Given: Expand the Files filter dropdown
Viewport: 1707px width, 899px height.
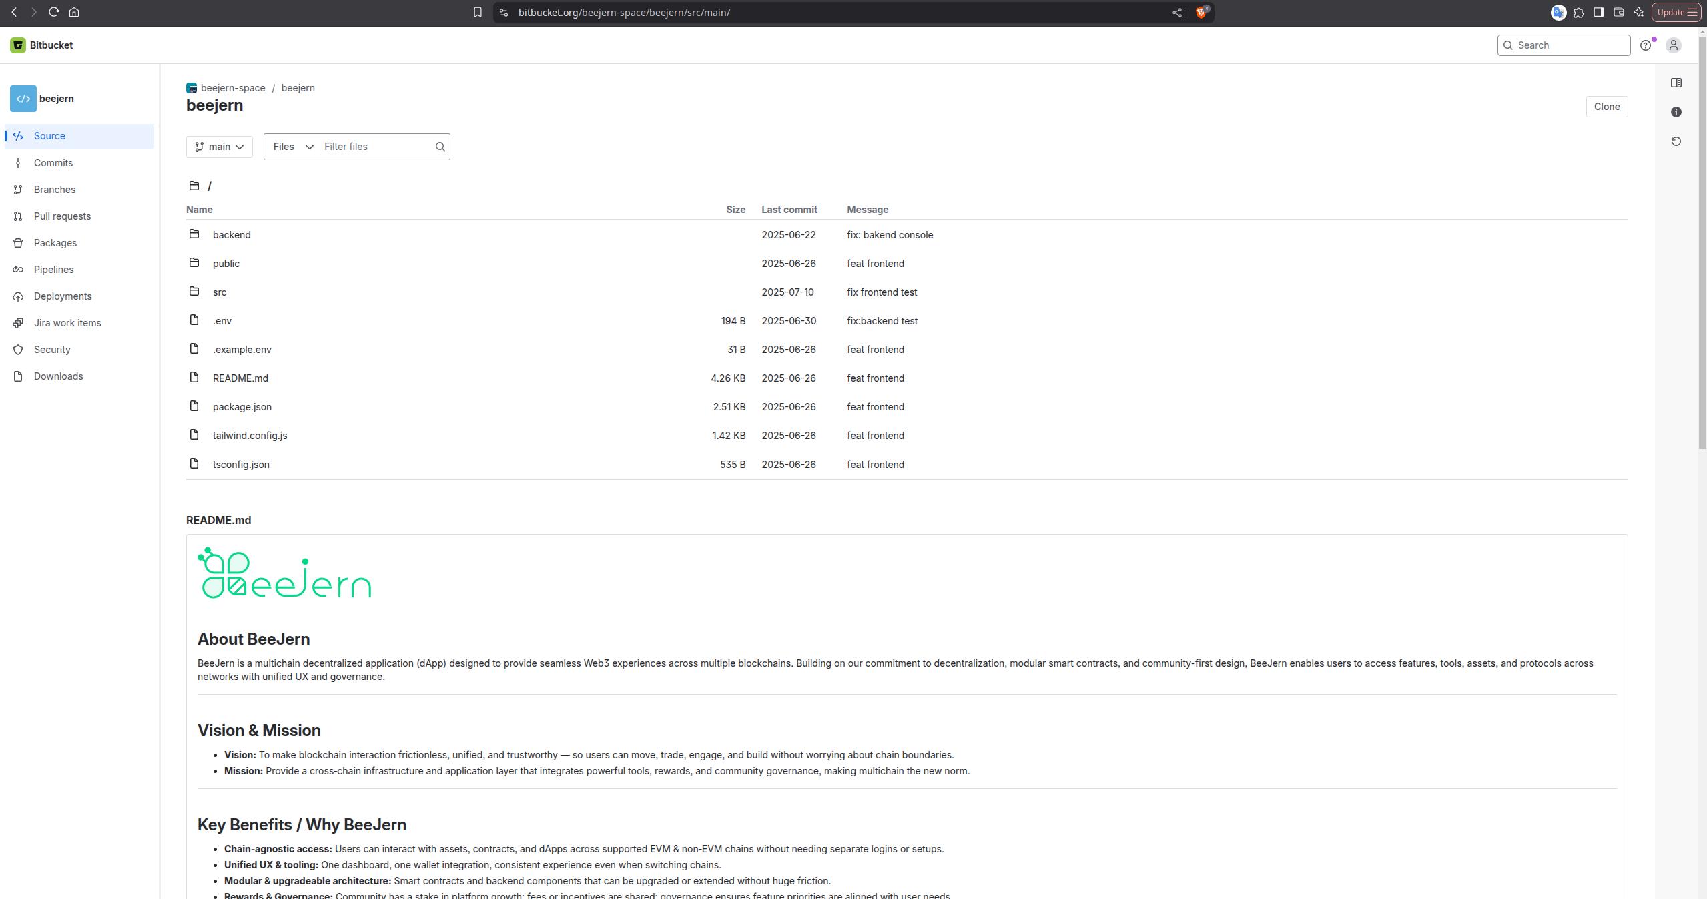Looking at the screenshot, I should pyautogui.click(x=292, y=147).
